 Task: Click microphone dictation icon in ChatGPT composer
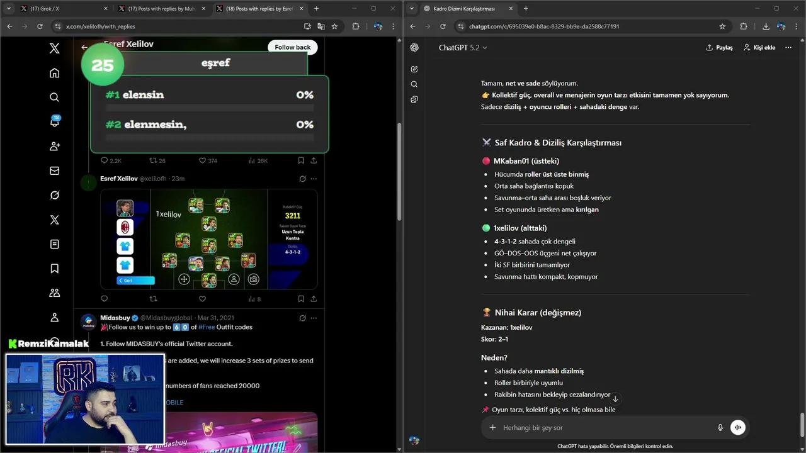(x=720, y=428)
